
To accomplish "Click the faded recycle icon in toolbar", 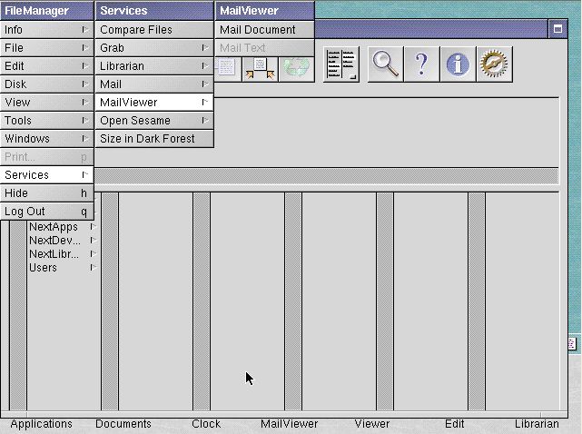I will (296, 69).
